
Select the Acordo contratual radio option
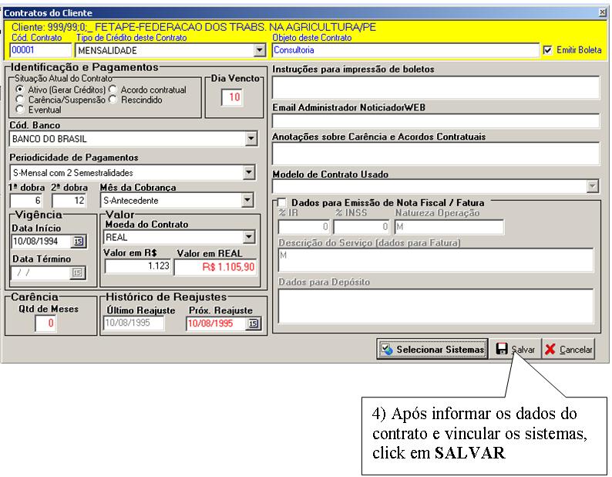113,90
